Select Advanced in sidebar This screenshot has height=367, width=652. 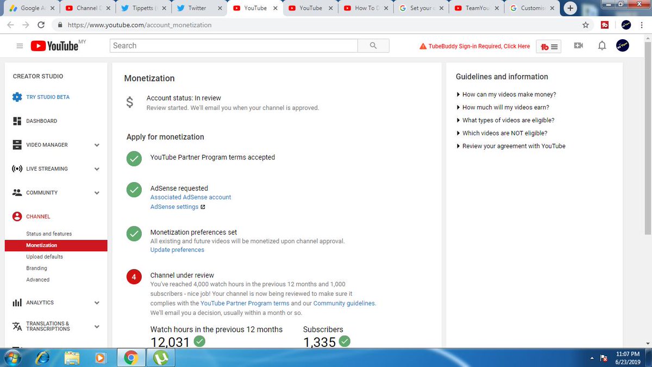click(37, 279)
